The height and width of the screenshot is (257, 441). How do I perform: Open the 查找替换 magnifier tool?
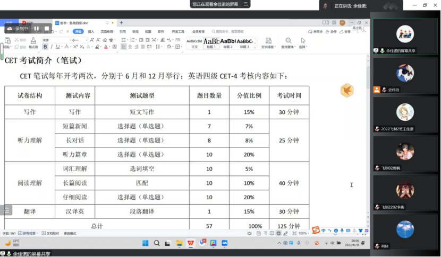289,43
